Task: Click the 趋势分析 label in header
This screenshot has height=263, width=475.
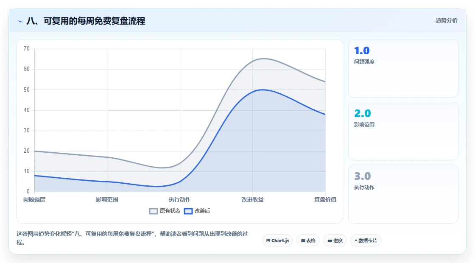Action: [x=446, y=21]
